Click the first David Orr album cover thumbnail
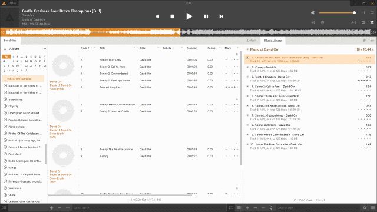The width and height of the screenshot is (377, 212). tap(63, 66)
